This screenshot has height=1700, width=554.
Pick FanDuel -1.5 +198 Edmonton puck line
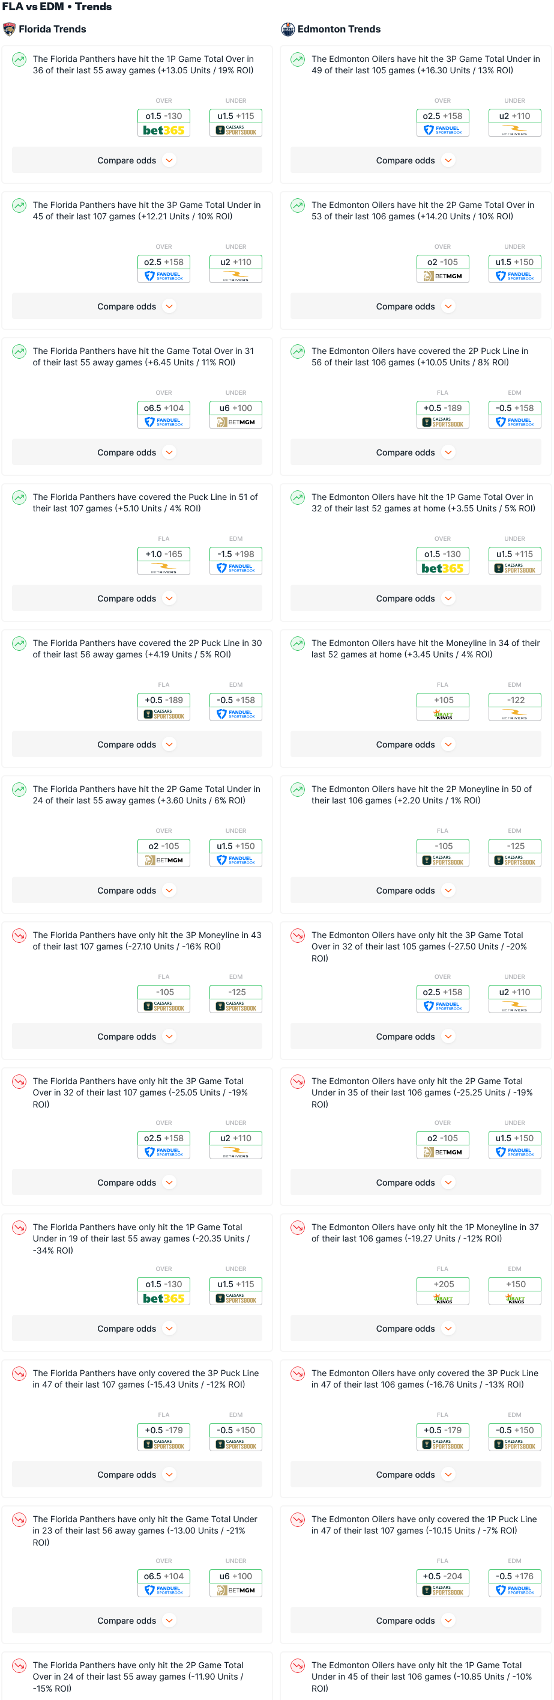click(235, 561)
